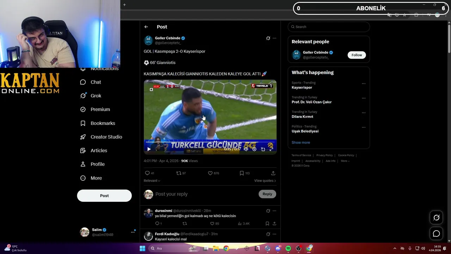
Task: Show hidden system tray icons
Action: point(395,248)
